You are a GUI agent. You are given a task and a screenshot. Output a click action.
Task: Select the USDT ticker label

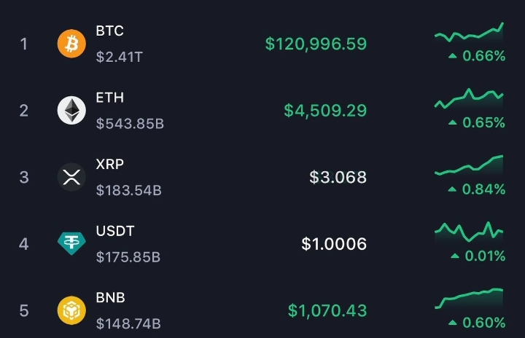pos(115,231)
